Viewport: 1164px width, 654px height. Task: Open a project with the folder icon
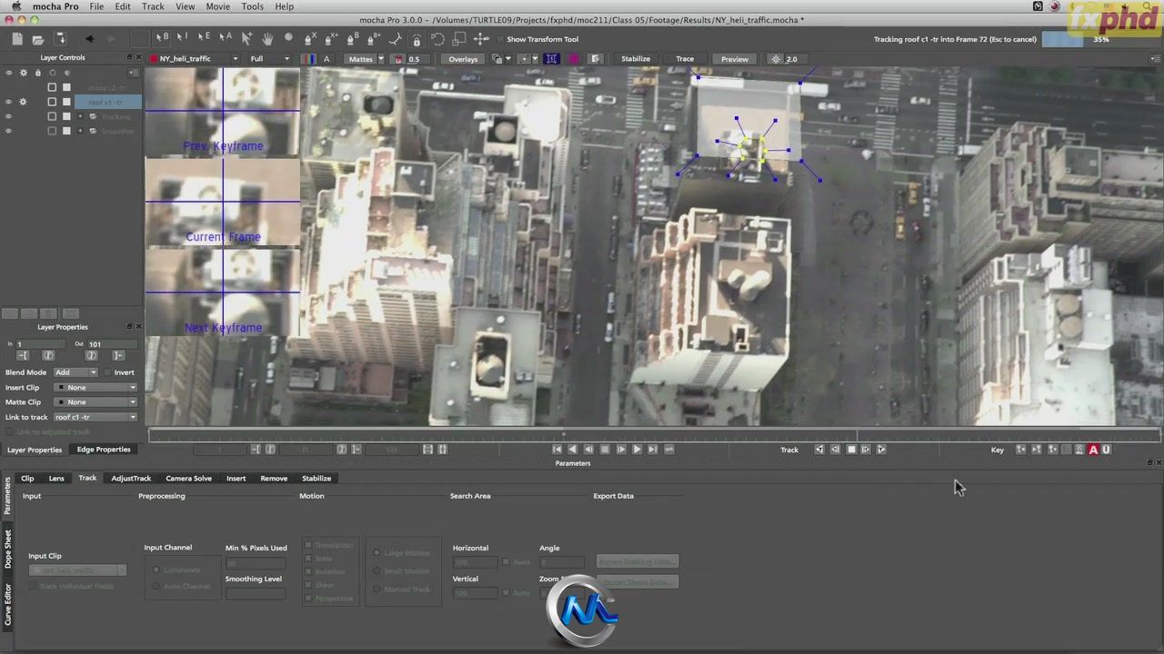coord(38,39)
